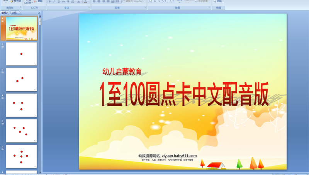Click subtitle text 幼儿启蒙教育
The width and height of the screenshot is (309, 175).
coord(122,71)
